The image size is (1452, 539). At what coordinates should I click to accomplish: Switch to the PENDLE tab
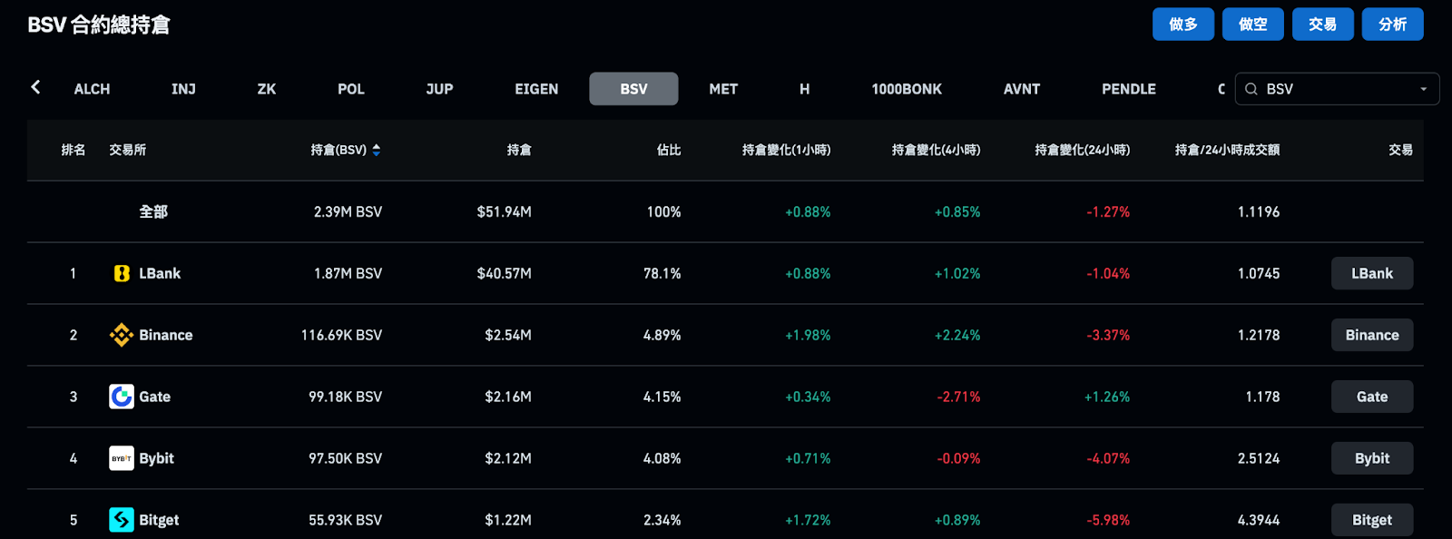[1128, 89]
